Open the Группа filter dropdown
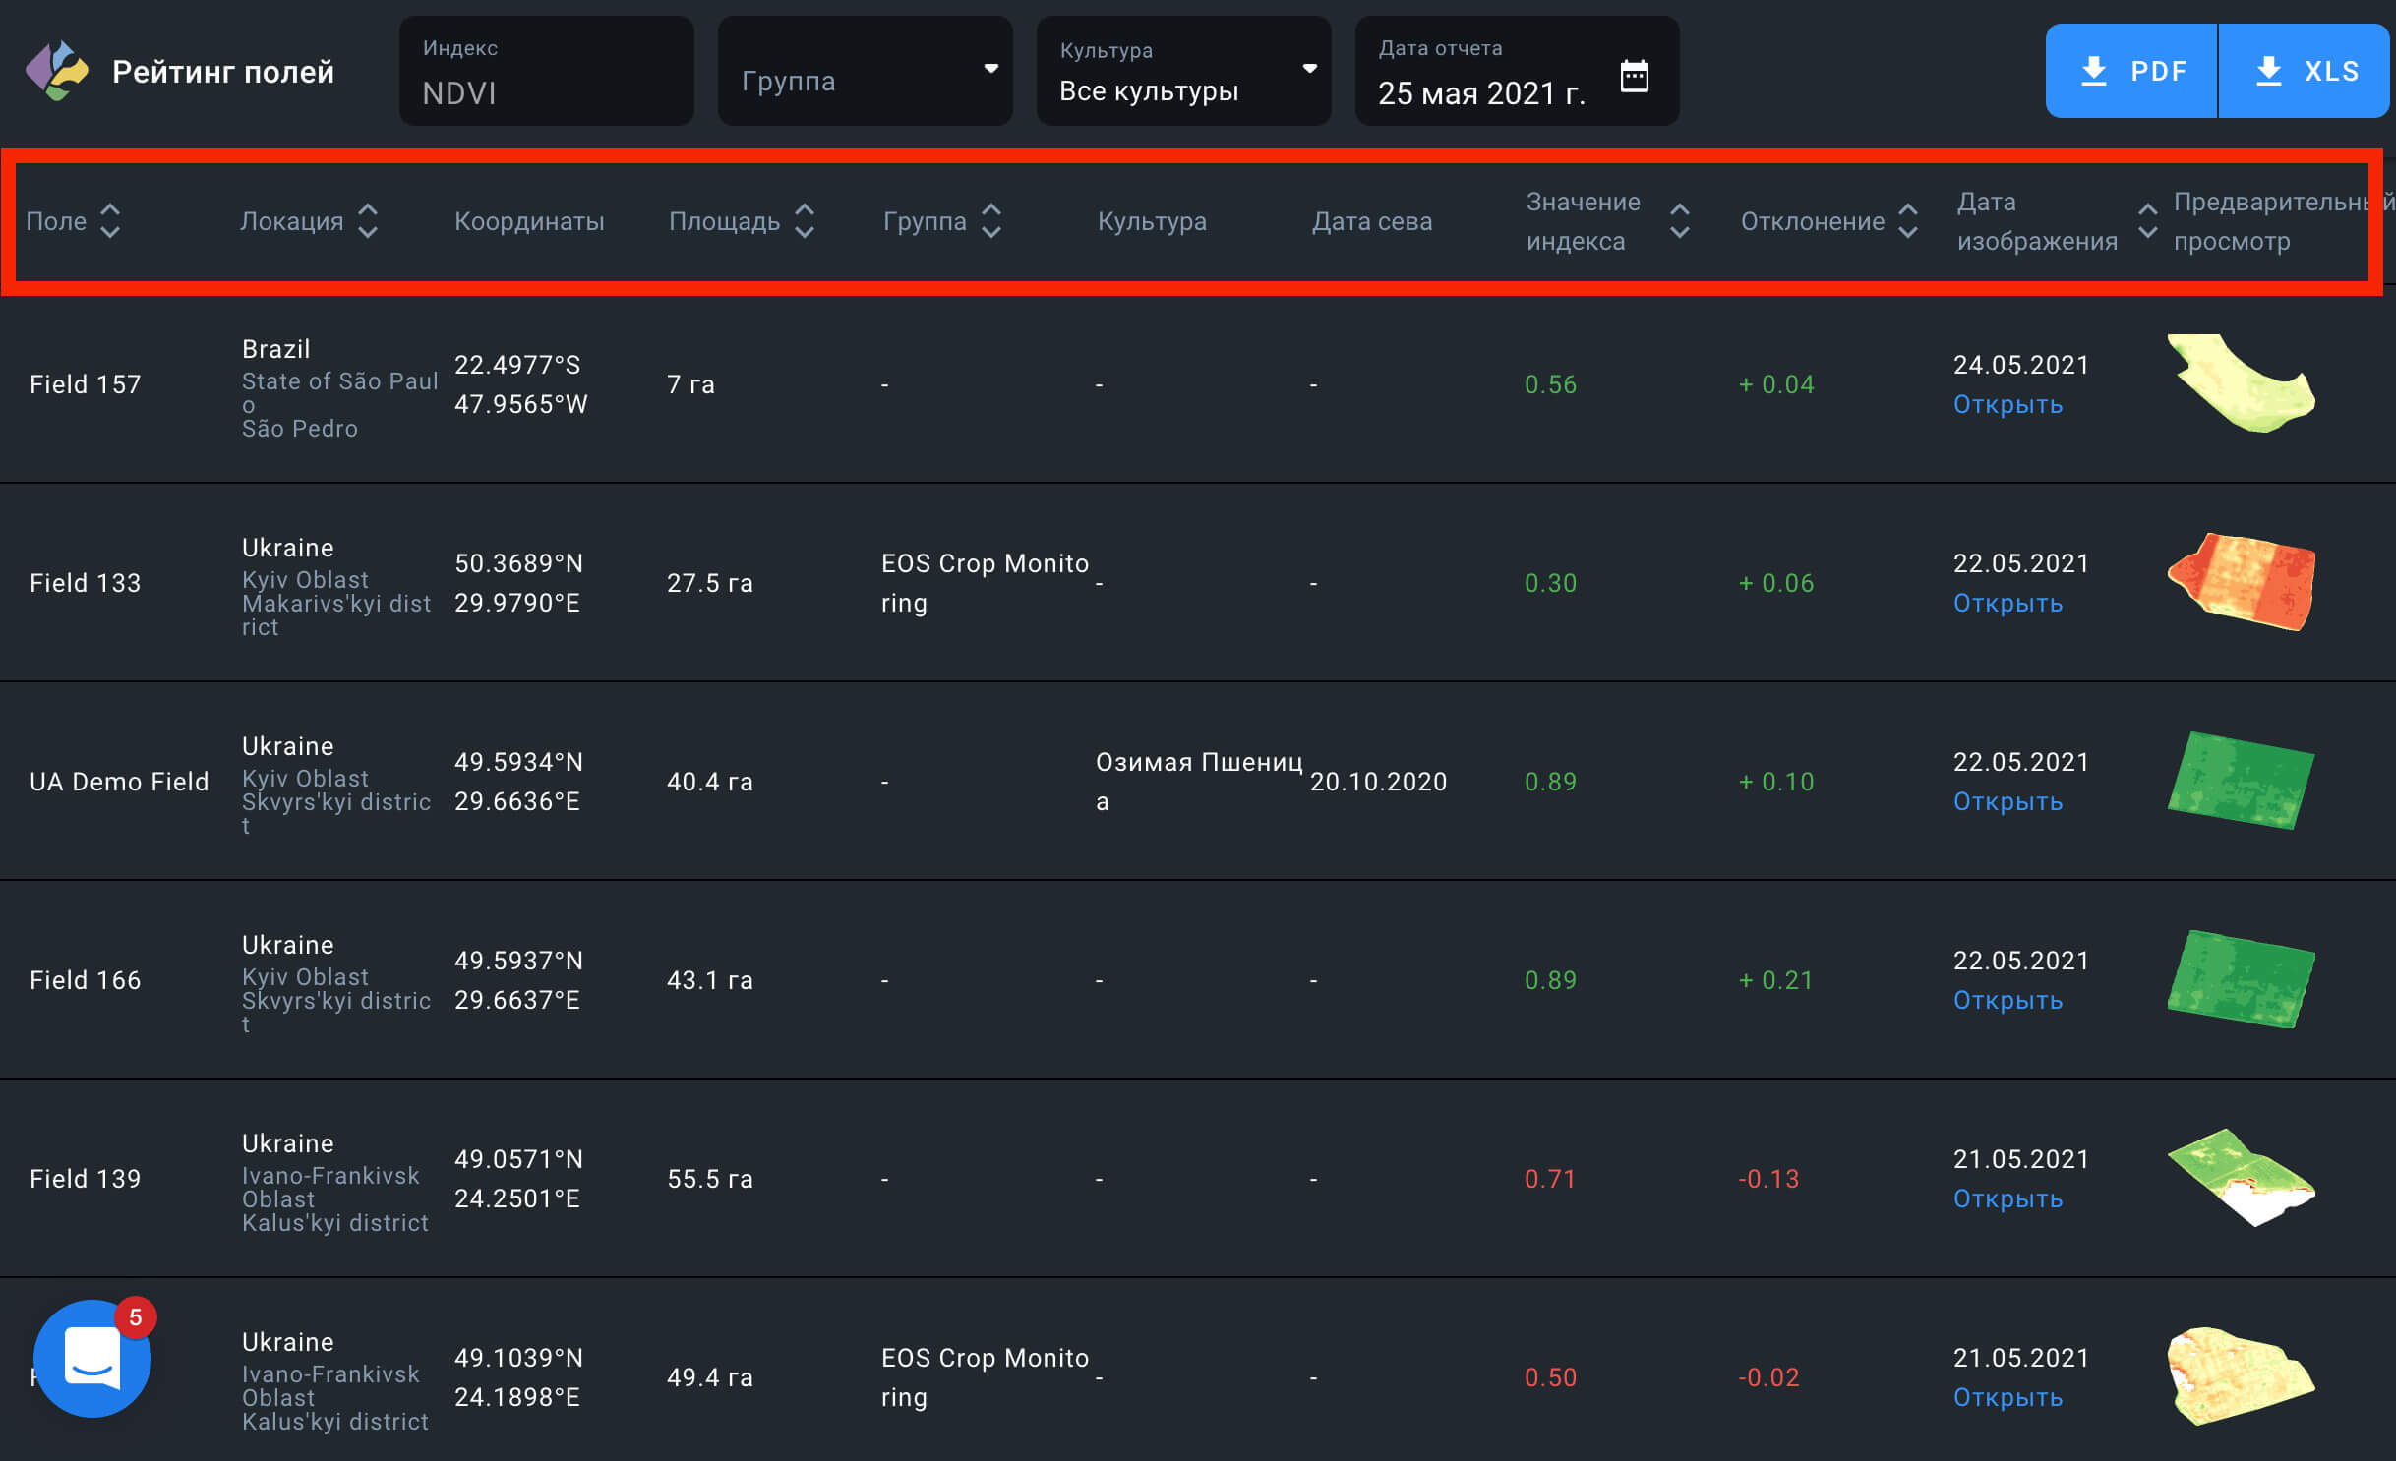Screen dimensions: 2396x1461 (x=865, y=71)
